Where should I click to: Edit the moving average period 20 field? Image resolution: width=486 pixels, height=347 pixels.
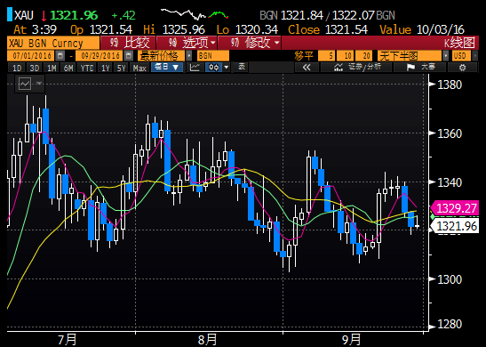[364, 56]
